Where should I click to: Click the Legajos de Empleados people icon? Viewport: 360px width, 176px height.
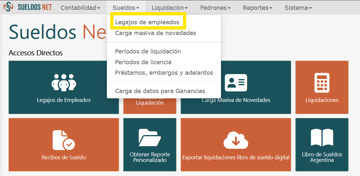[64, 83]
